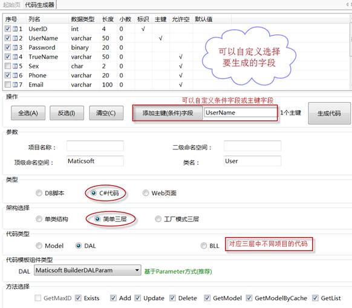The width and height of the screenshot is (352, 308).
Task: Toggle the Add method checkbox
Action: [x=113, y=298]
